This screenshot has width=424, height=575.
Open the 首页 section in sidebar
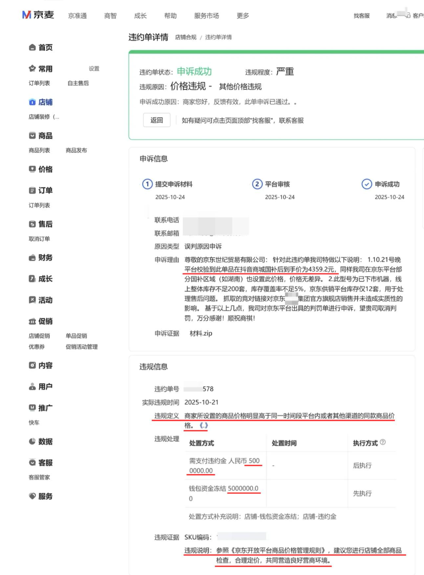32,47
